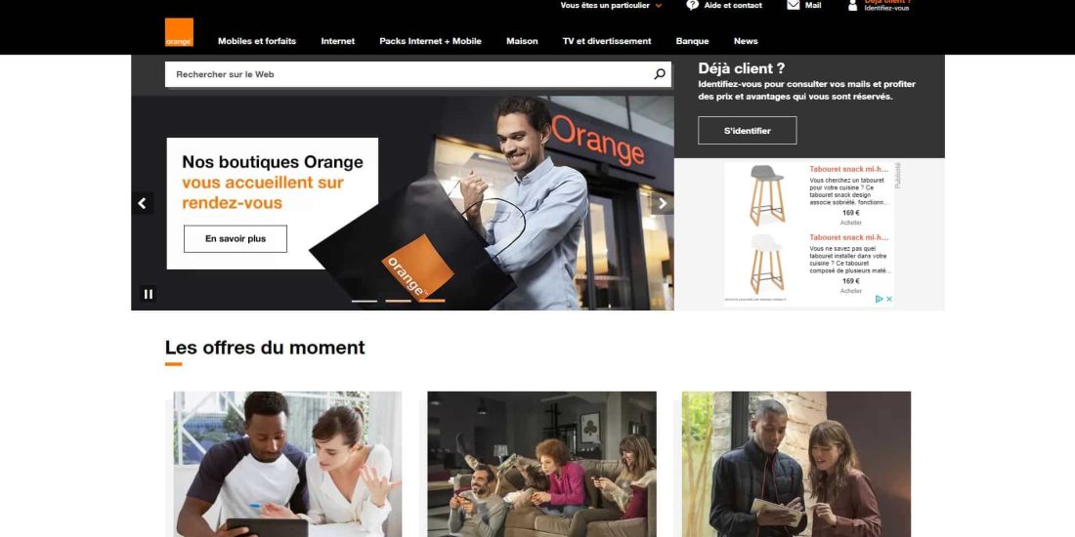Advance to the next carousel slide arrow
The height and width of the screenshot is (537, 1075).
tap(663, 203)
